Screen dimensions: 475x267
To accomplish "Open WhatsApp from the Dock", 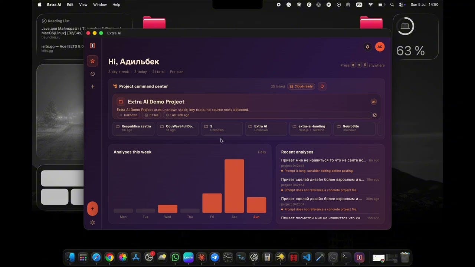I will 175,257.
